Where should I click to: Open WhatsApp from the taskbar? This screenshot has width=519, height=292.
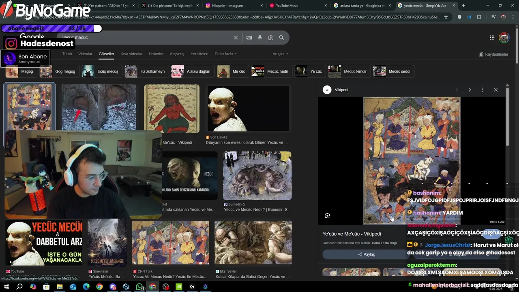139,287
